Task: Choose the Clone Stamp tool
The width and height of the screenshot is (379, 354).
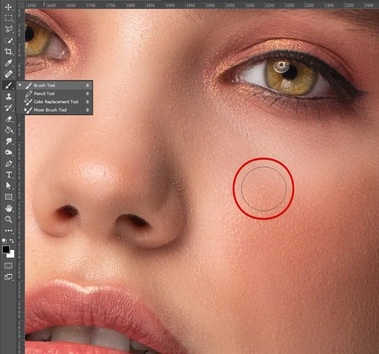Action: pyautogui.click(x=8, y=96)
